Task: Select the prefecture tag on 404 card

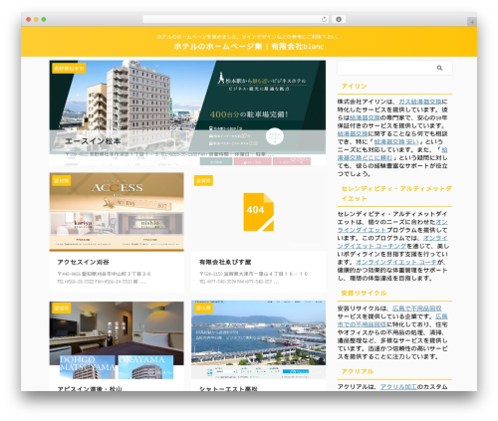Action: 203,181
